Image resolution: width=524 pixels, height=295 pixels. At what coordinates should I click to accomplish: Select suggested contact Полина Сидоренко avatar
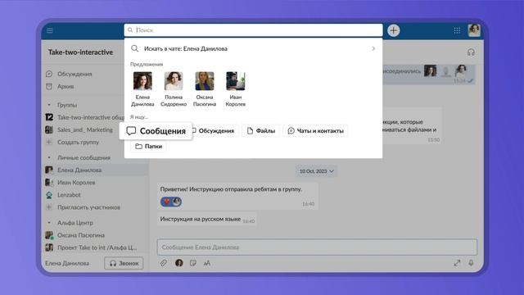174,81
